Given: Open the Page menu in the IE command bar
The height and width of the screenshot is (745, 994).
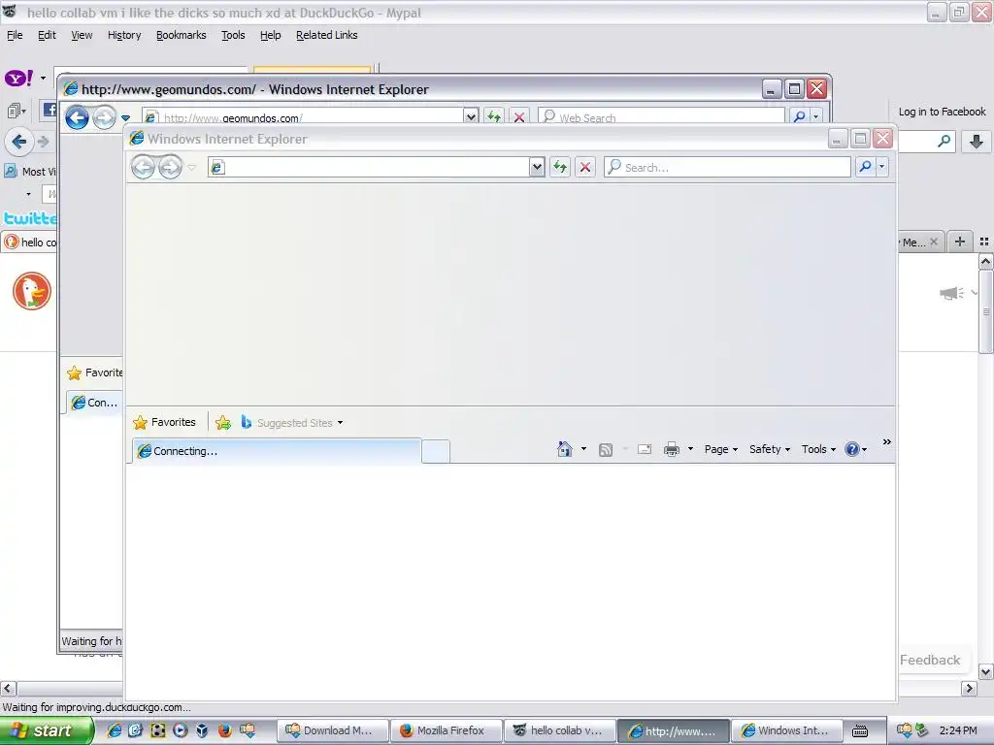Looking at the screenshot, I should click(721, 449).
